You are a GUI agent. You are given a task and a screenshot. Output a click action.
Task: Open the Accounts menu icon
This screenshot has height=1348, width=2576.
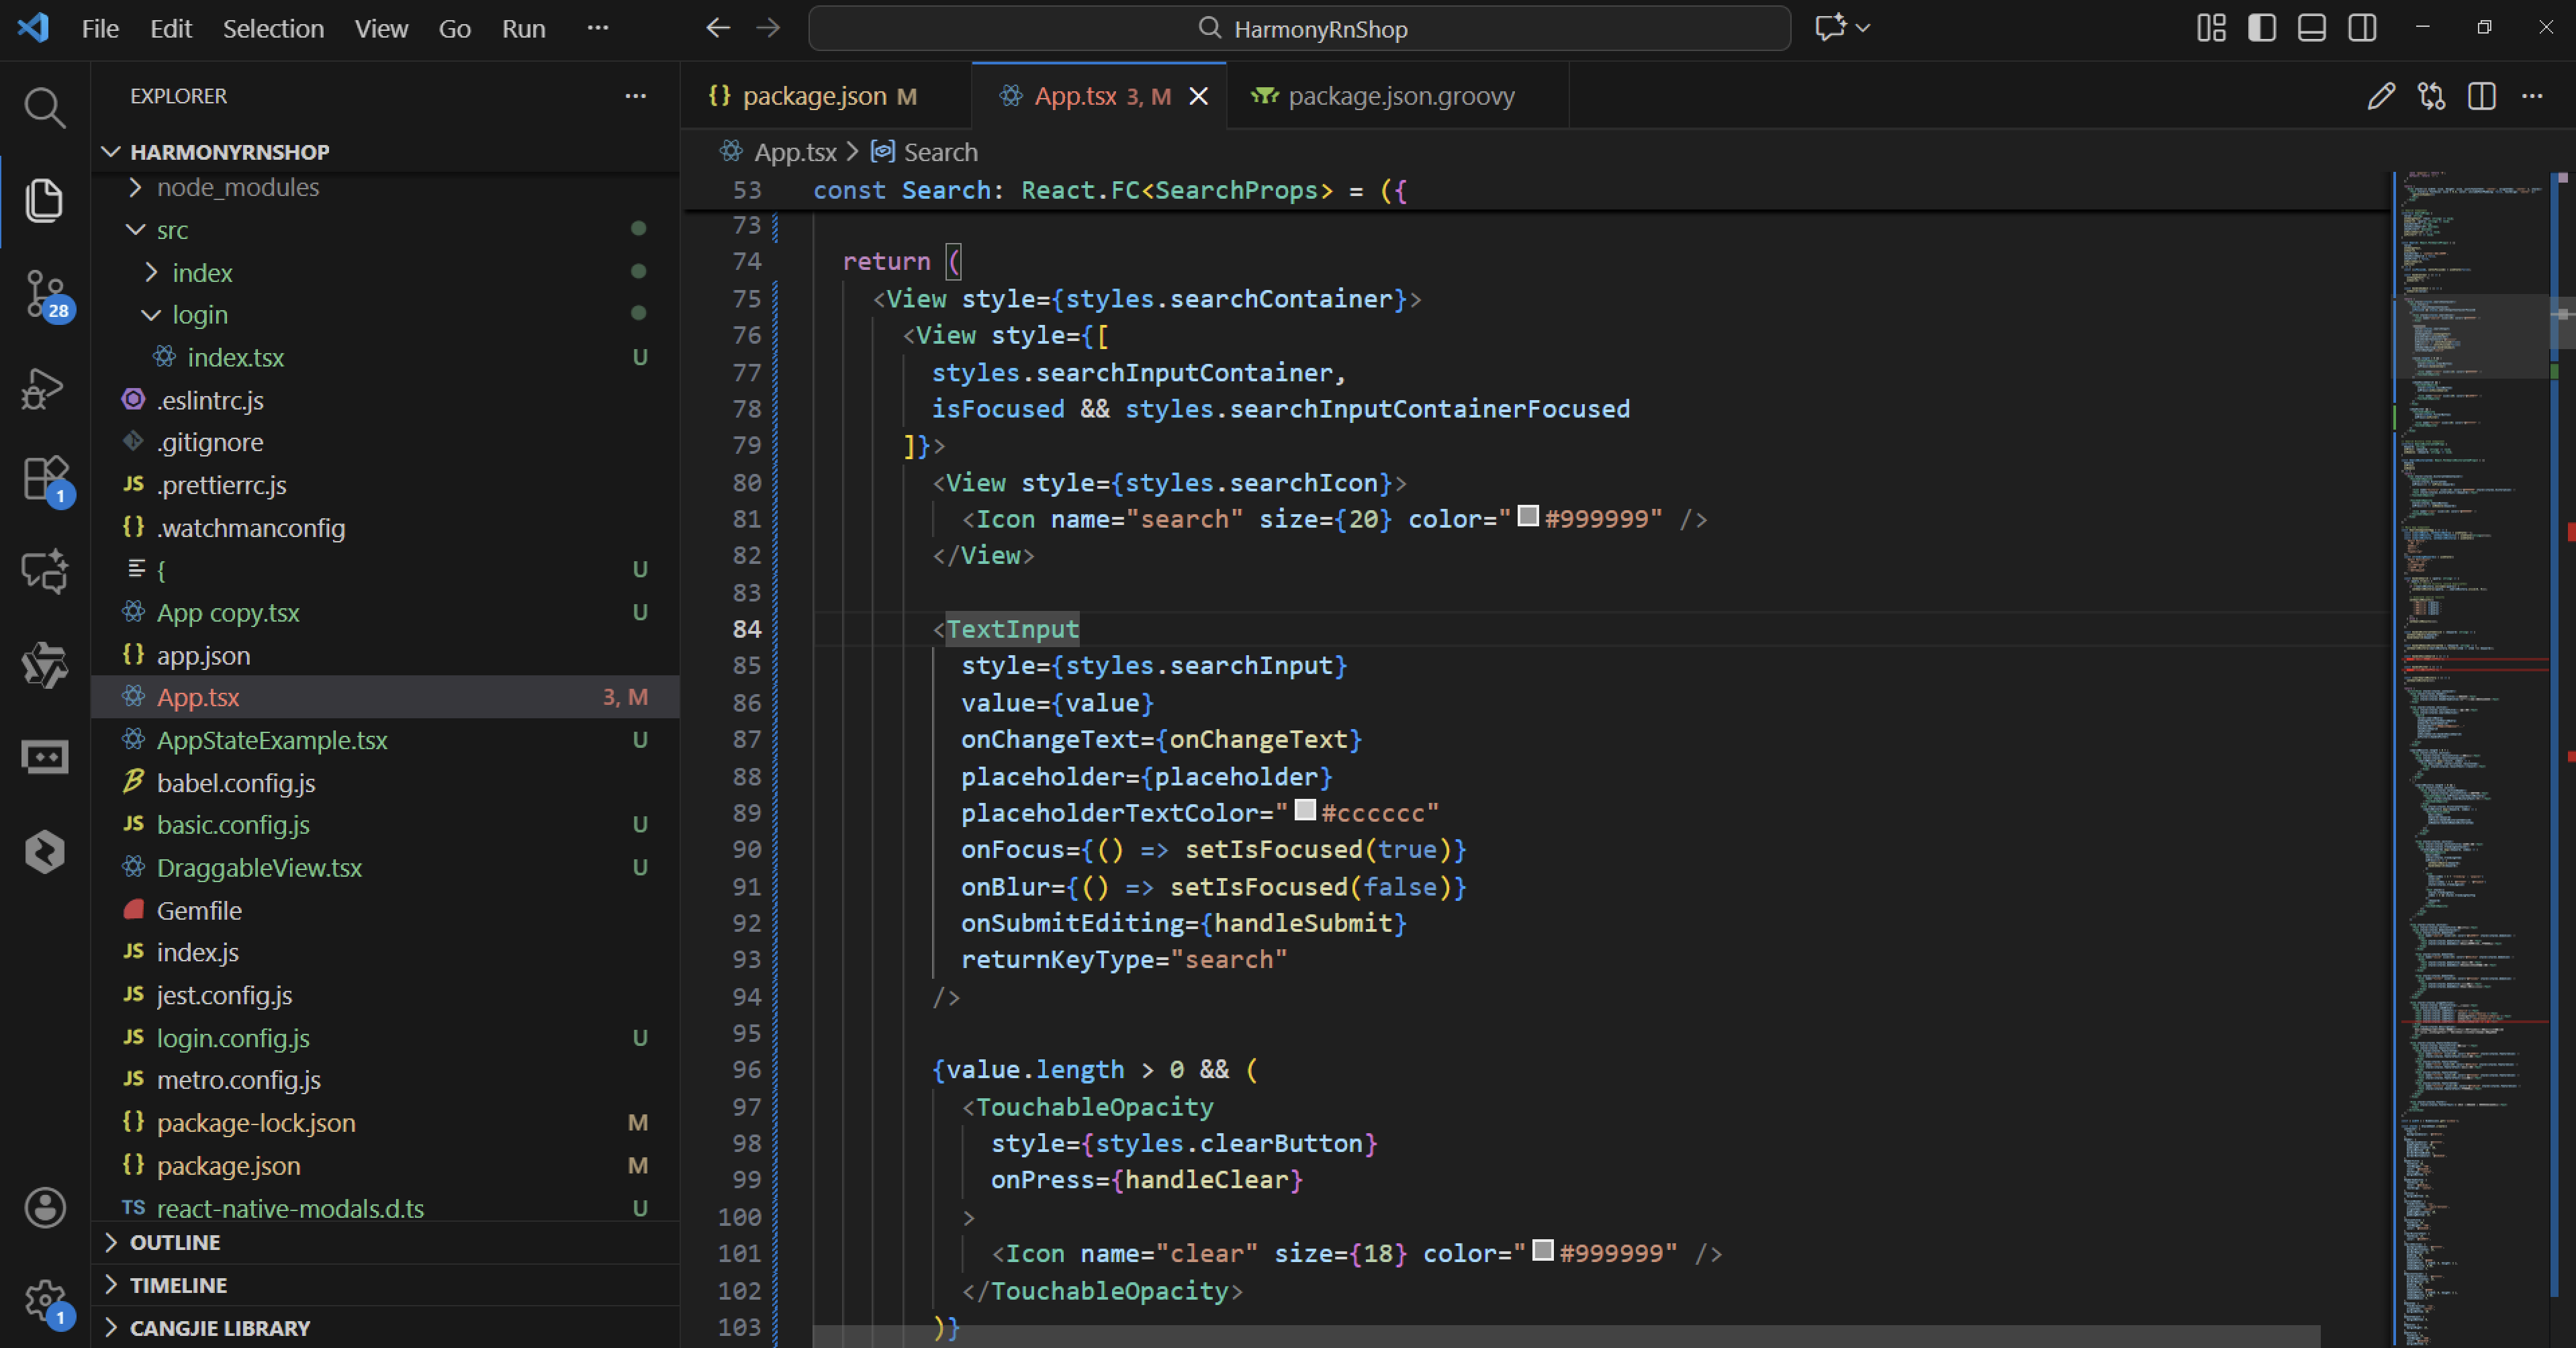tap(44, 1208)
